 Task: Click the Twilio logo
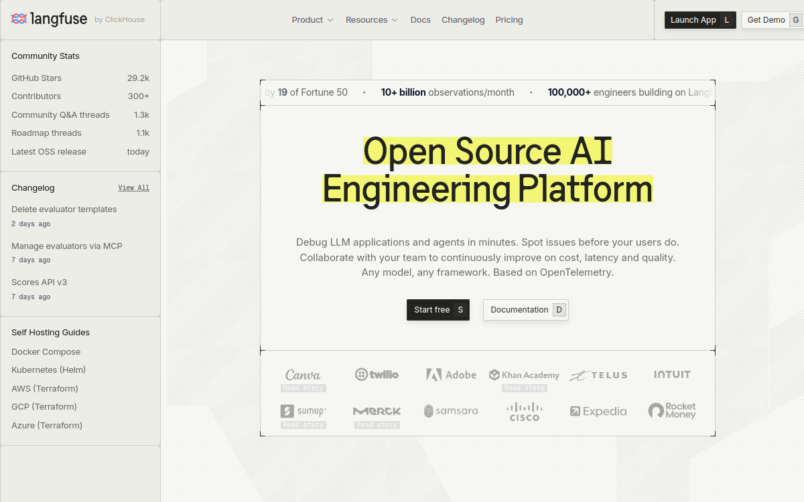[377, 375]
